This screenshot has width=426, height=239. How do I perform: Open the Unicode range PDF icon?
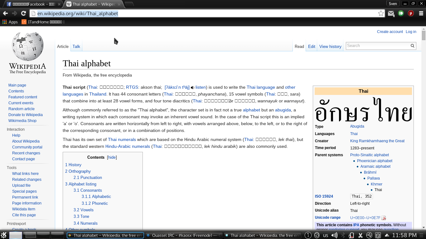[x=384, y=218]
